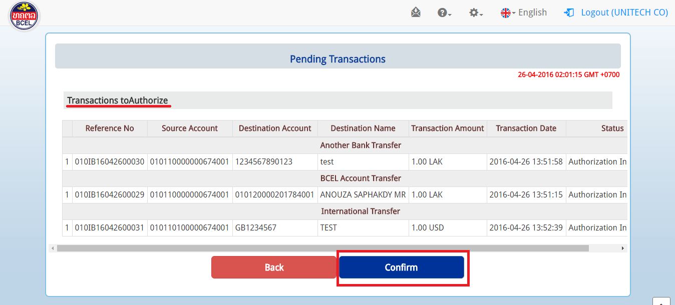Select the Another Bank Transfer group row
This screenshot has width=675, height=305.
(345, 145)
